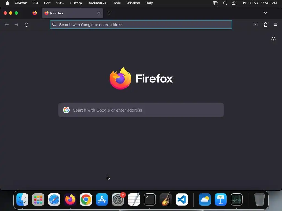Select the New Tab tab
Viewport: 282px width, 211px height.
(x=72, y=13)
